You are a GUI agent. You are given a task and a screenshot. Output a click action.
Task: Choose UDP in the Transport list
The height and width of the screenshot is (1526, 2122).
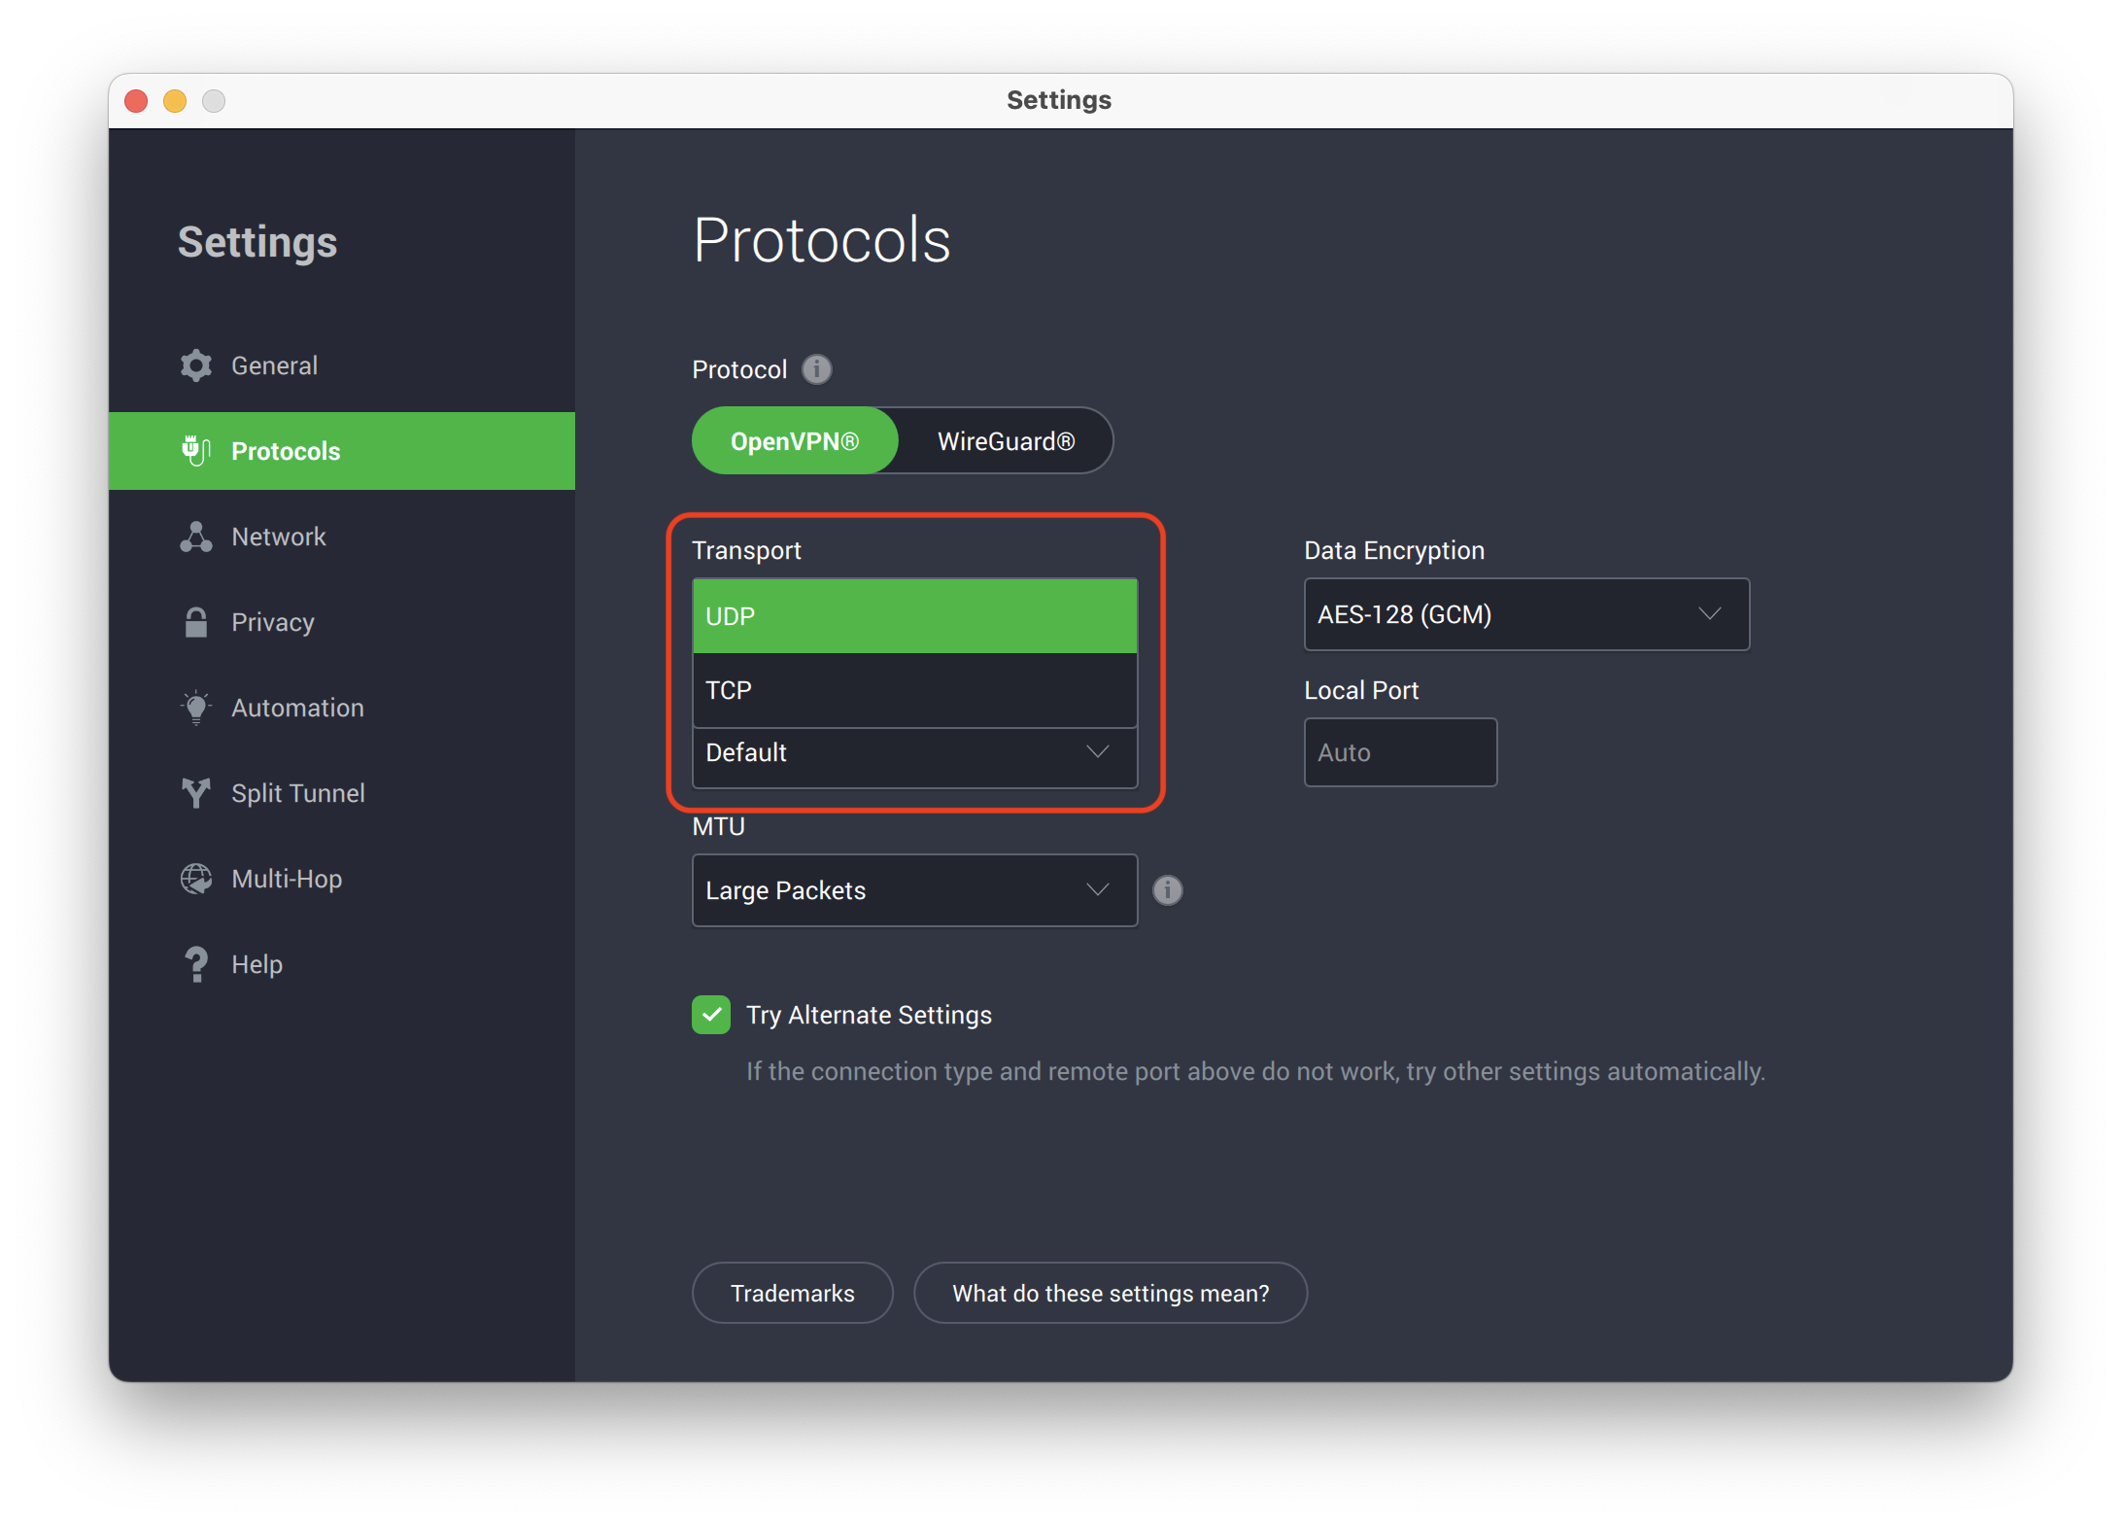[x=915, y=616]
